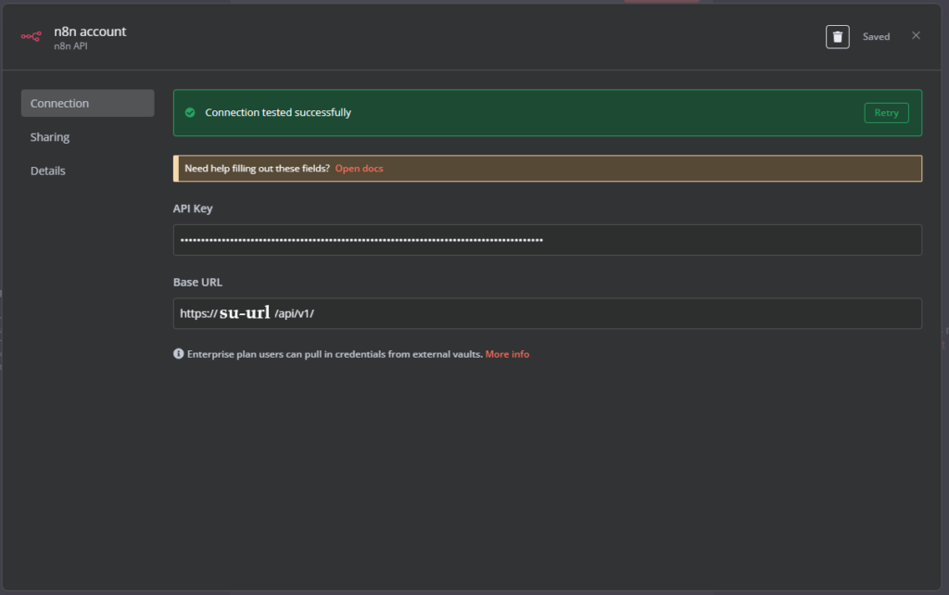949x595 pixels.
Task: Click the Connection tested successfully message
Action: coord(278,113)
